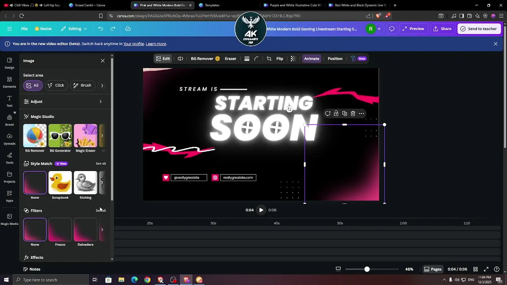The width and height of the screenshot is (507, 285).
Task: Open the Design sidebar panel
Action: 10,63
